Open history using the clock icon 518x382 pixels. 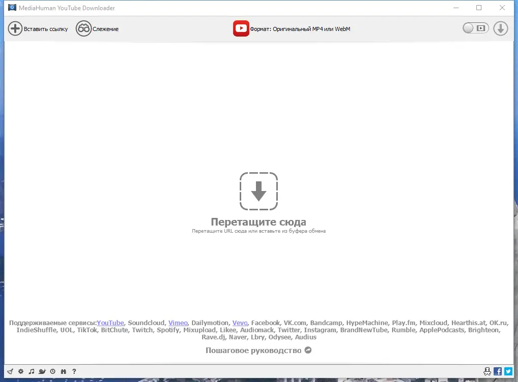click(x=53, y=371)
